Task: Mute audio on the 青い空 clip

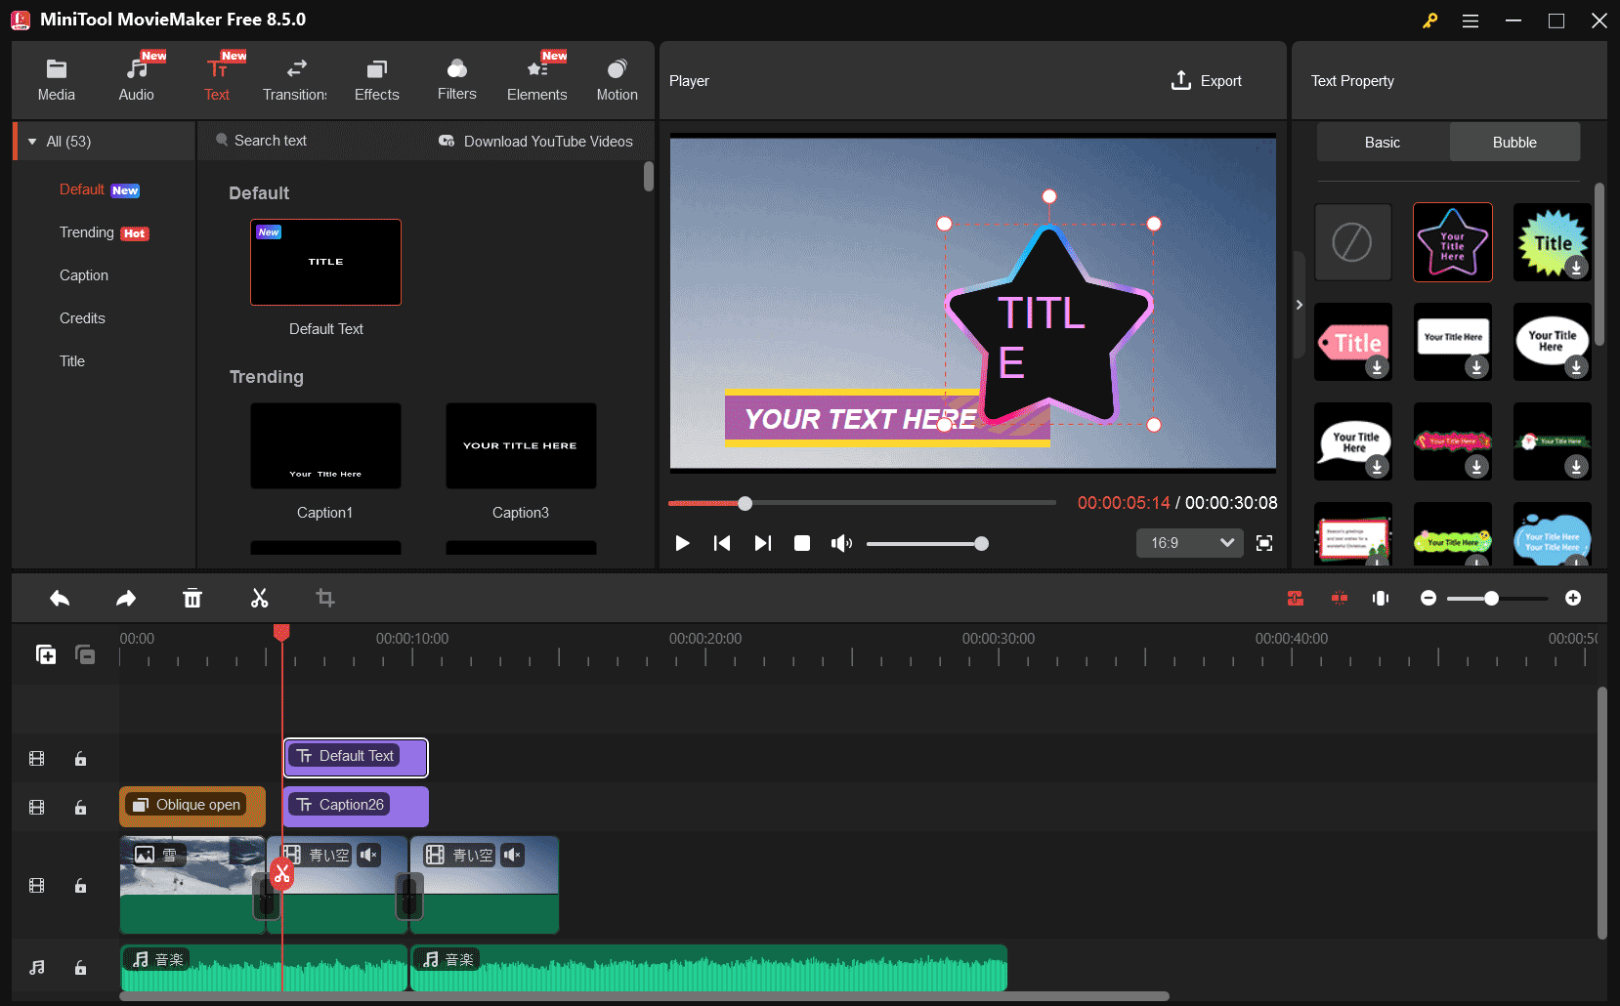Action: (368, 855)
